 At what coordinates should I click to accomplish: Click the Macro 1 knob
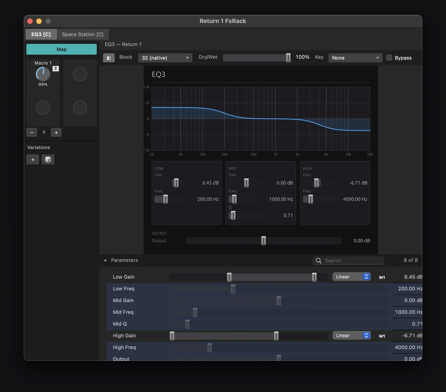coord(43,74)
